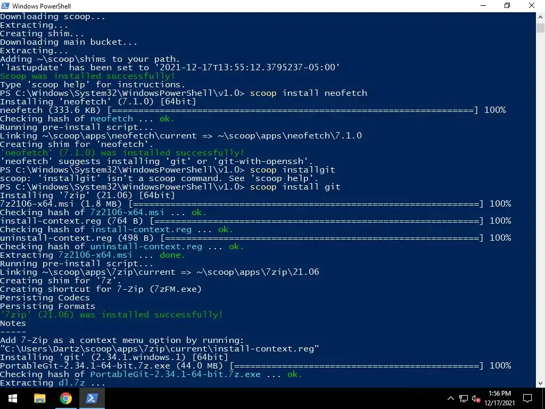
Task: Click the vertical scrollbar thumb
Action: point(541,28)
